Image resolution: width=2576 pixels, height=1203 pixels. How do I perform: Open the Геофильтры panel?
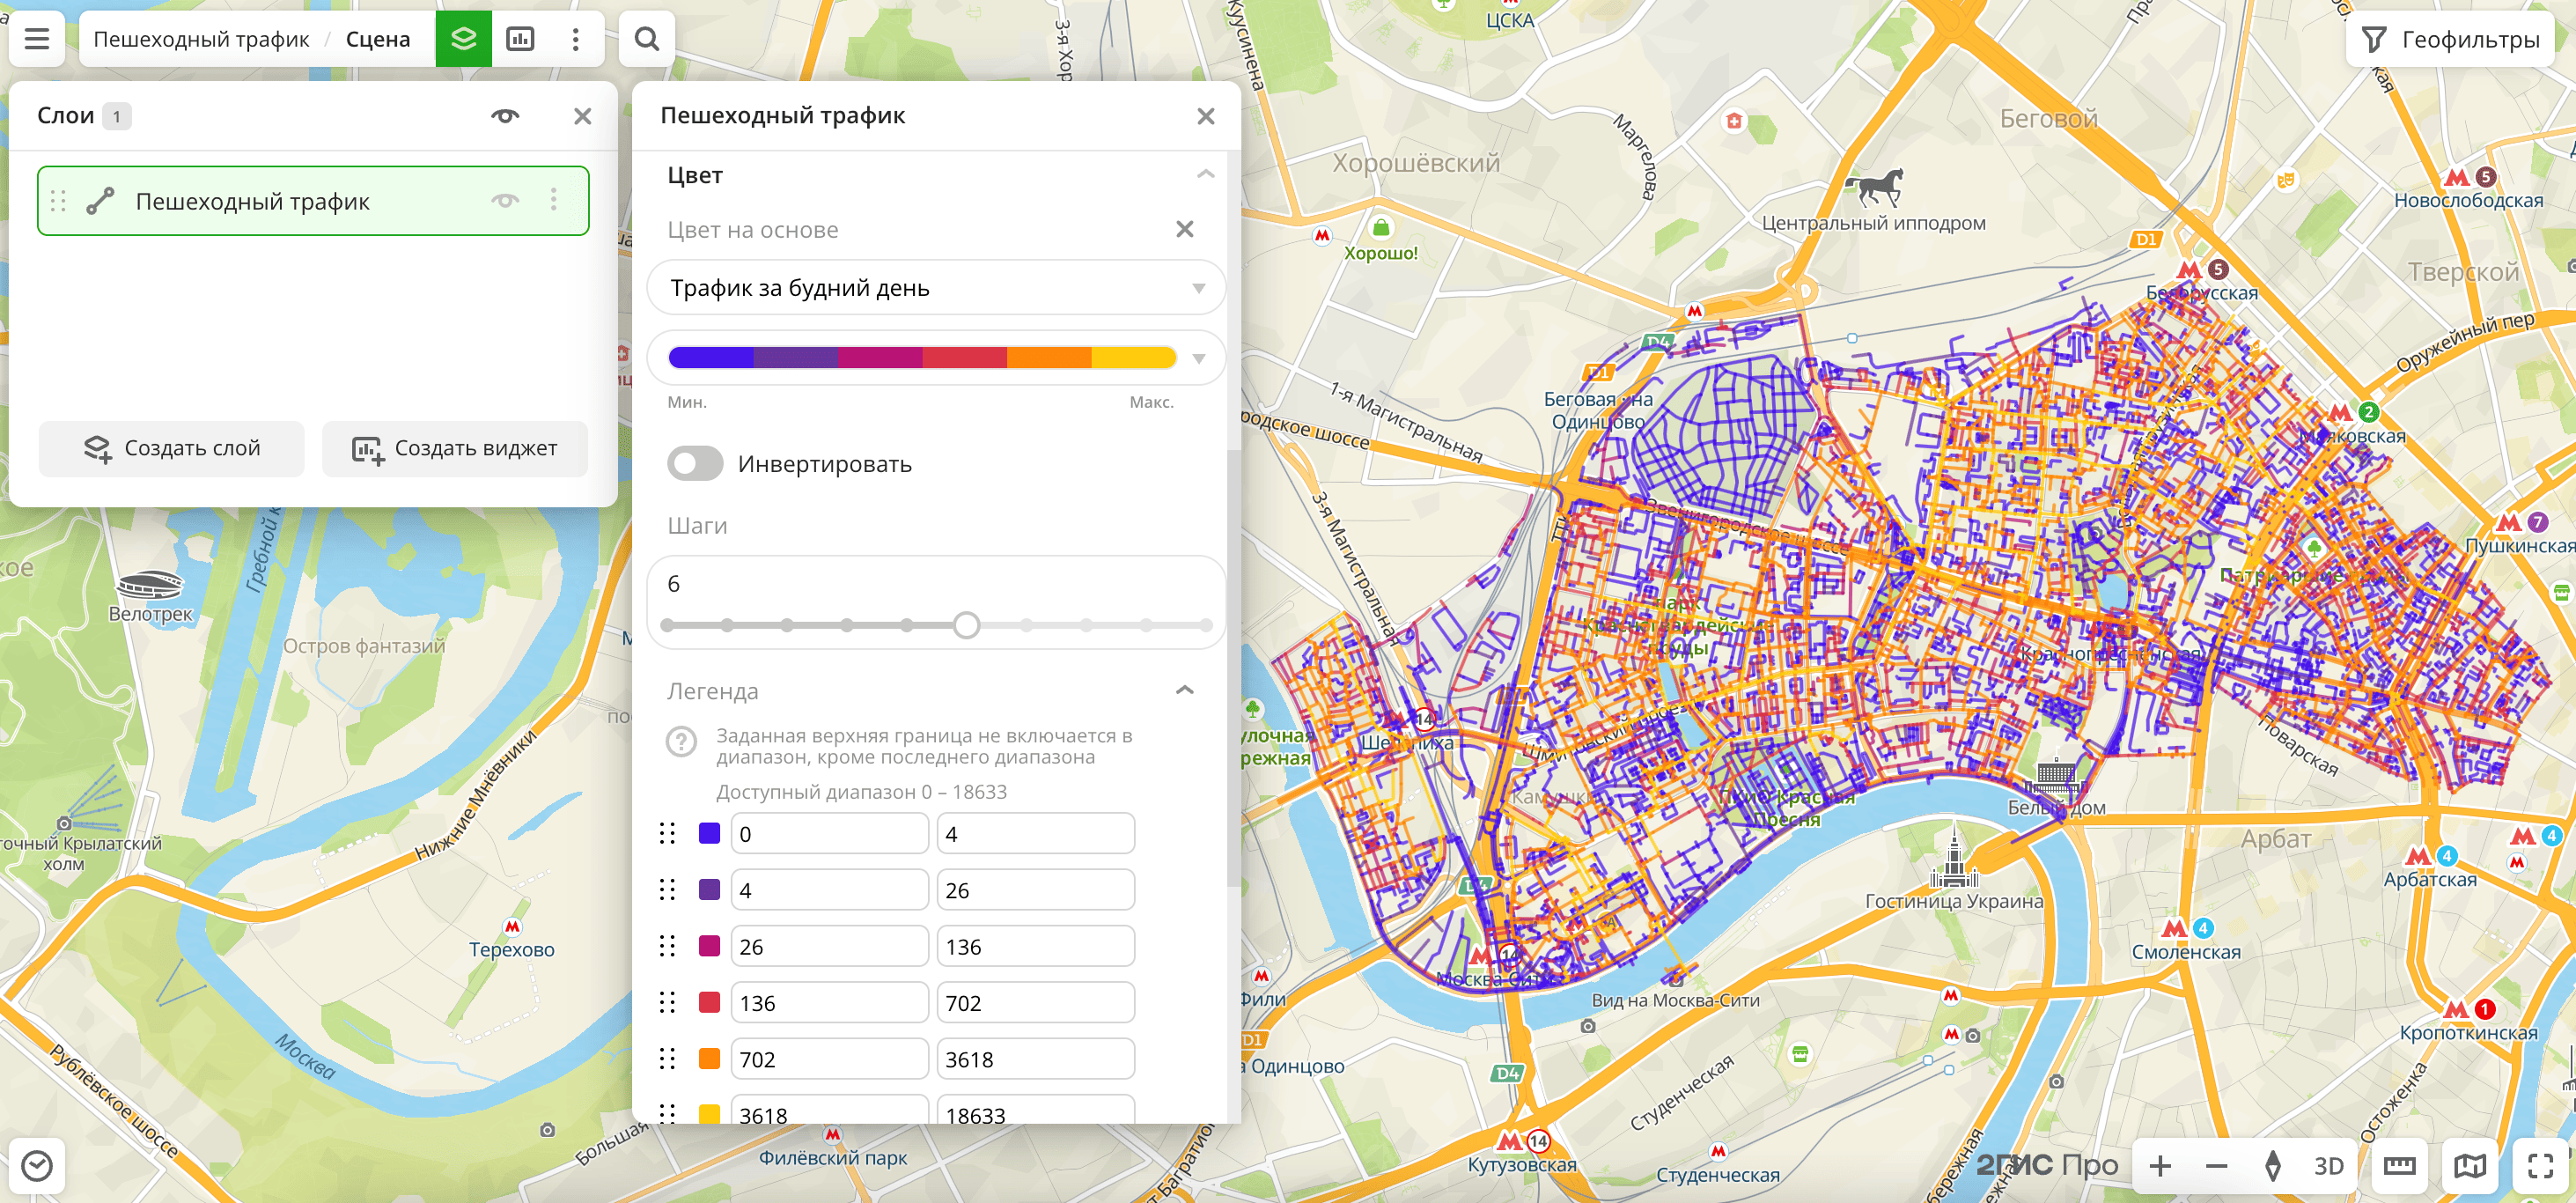pyautogui.click(x=2450, y=39)
